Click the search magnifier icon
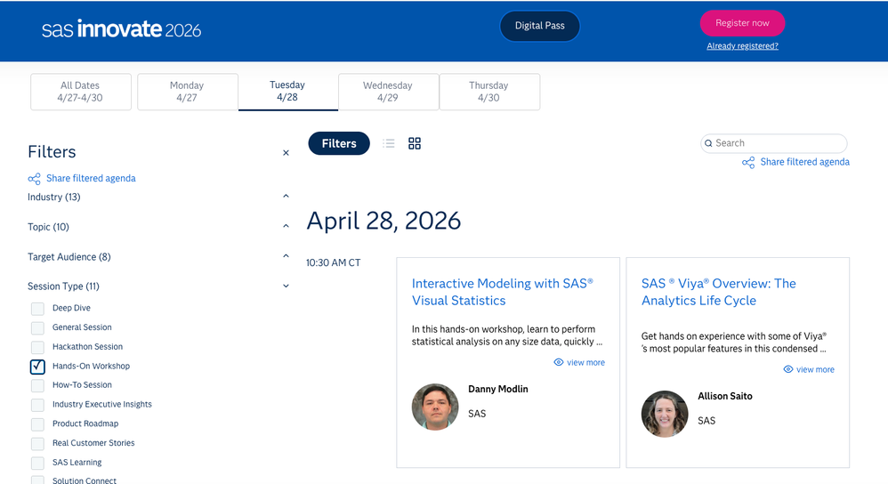Screen dimensions: 888x484 tap(708, 143)
